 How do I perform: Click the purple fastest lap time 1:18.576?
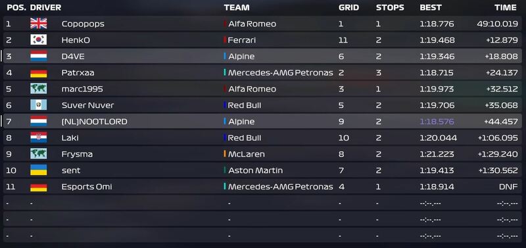(x=437, y=122)
